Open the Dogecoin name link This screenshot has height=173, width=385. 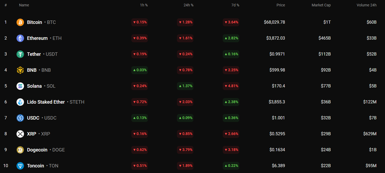click(x=37, y=150)
